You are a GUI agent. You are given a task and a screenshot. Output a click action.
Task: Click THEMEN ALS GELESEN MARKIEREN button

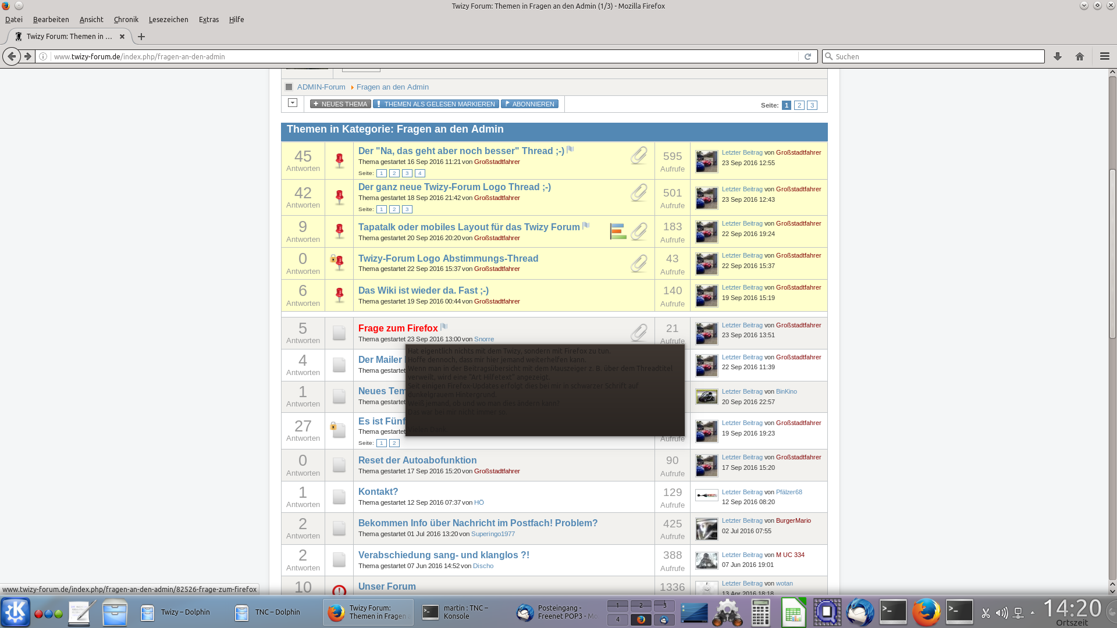[436, 104]
